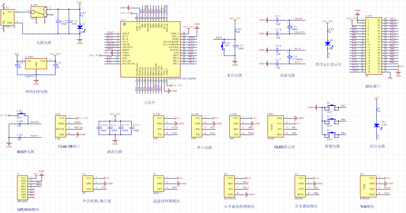
Task: Click the S_D2 program indicator LED
Action: 327,44
